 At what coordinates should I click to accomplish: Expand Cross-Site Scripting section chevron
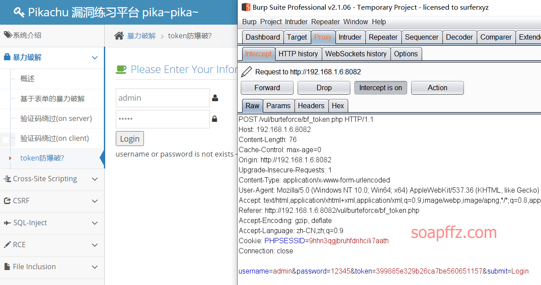tap(95, 179)
